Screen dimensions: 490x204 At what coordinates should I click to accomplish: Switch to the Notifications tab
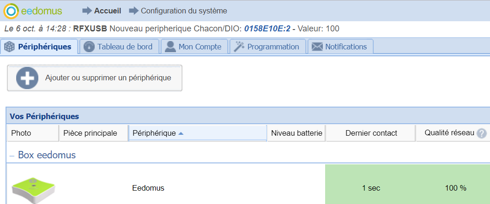coord(340,47)
